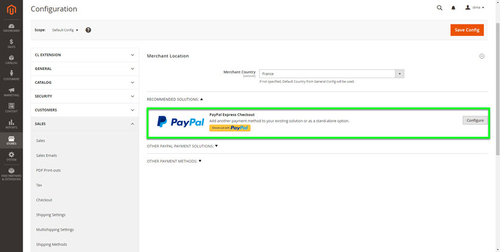This screenshot has height=252, width=500.
Task: Open the Default Config scope dropdown
Action: pos(66,30)
